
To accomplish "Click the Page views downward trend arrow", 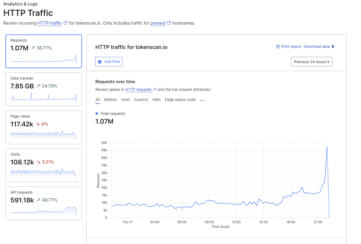I will point(38,124).
